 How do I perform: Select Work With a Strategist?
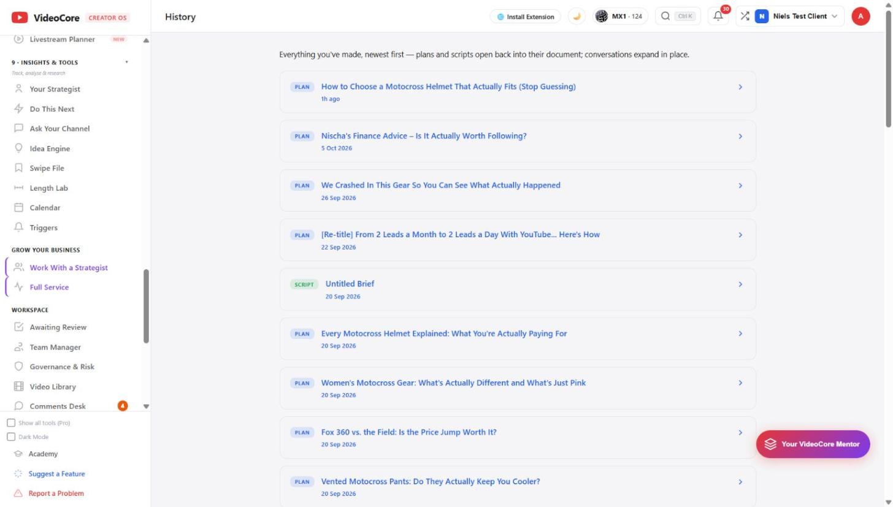click(69, 267)
